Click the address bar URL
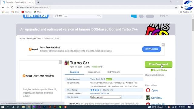194x109 pixels. pyautogui.click(x=35, y=7)
